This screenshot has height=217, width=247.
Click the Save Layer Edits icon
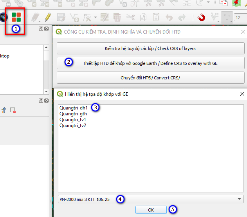coord(61,17)
